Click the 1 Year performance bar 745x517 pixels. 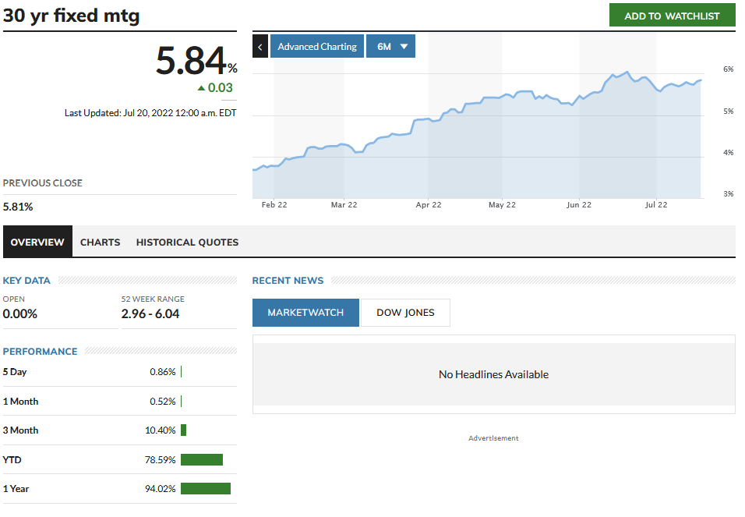pos(206,488)
